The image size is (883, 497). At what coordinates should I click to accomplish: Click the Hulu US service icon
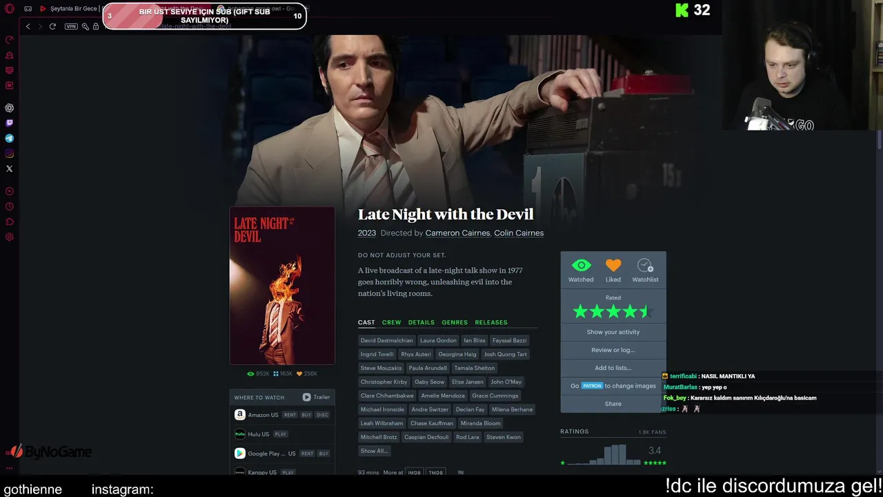point(240,434)
